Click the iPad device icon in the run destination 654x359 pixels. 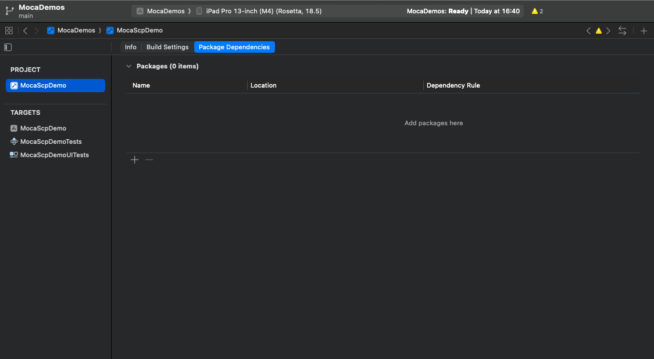click(x=199, y=11)
